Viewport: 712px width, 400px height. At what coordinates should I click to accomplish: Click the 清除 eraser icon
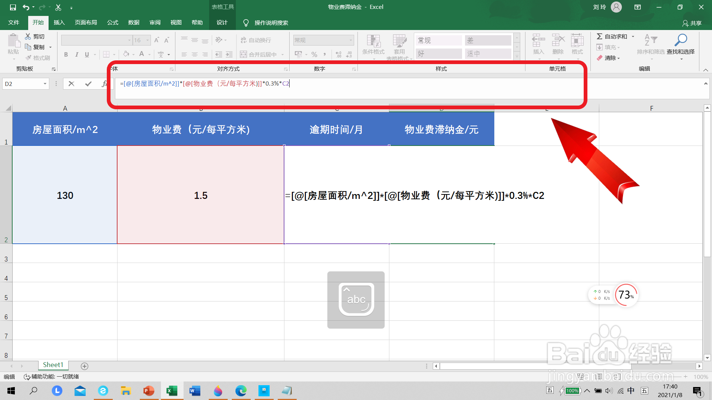(x=600, y=58)
